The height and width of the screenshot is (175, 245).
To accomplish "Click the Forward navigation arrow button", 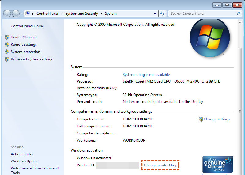I will [16, 14].
